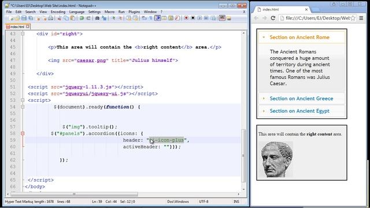Undo the last edit

pos(82,18)
